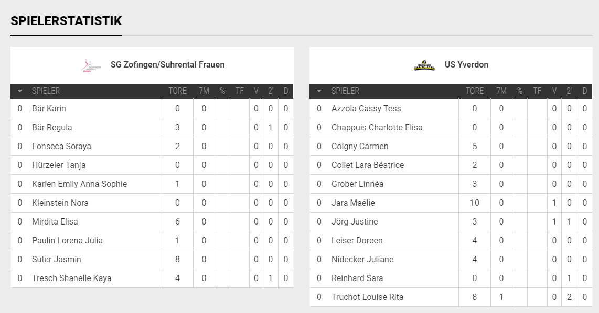Open SG Zofingen/Suhrental Frauen team name link
The width and height of the screenshot is (599, 313).
pos(167,65)
